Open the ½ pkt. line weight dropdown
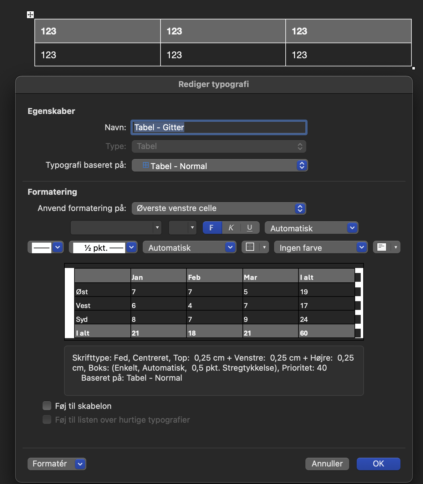This screenshot has width=423, height=484. pos(103,247)
